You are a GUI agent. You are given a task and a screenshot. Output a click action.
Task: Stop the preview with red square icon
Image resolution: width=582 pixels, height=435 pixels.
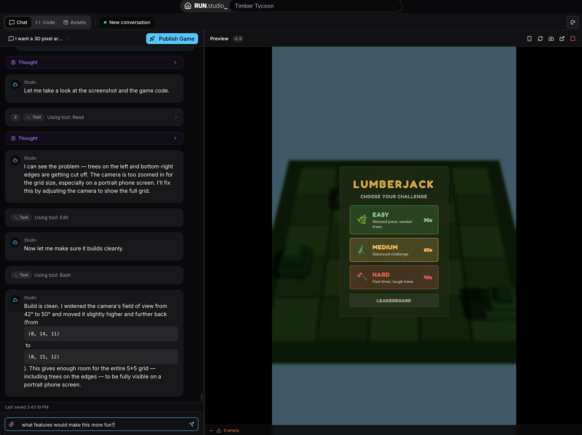pos(573,39)
